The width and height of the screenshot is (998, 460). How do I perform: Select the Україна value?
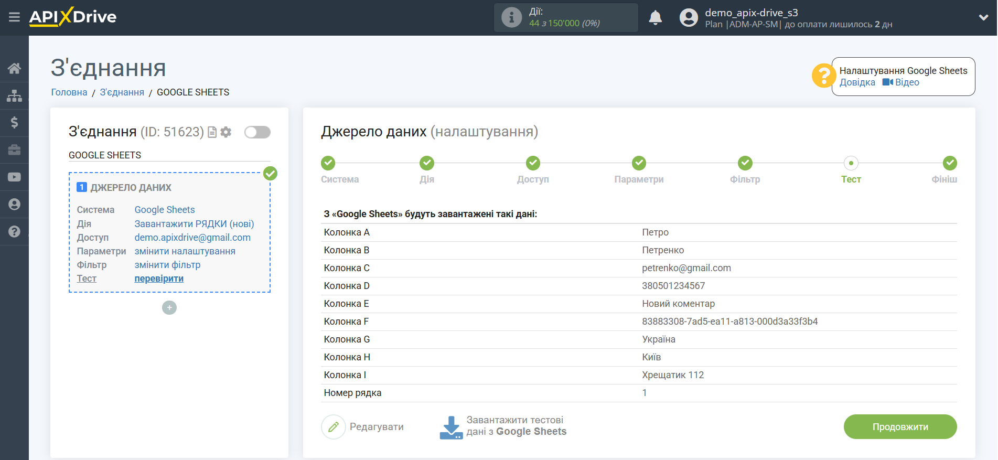point(659,339)
